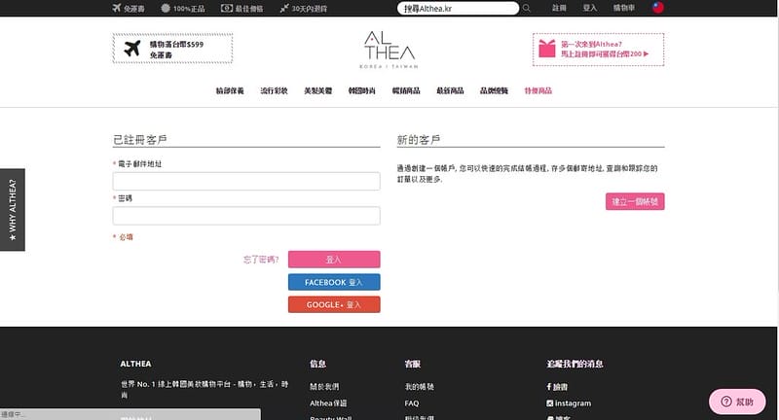779x420 pixels.
Task: Click the 購物滿台幣$599 免運費 banner text
Action: pyautogui.click(x=176, y=49)
